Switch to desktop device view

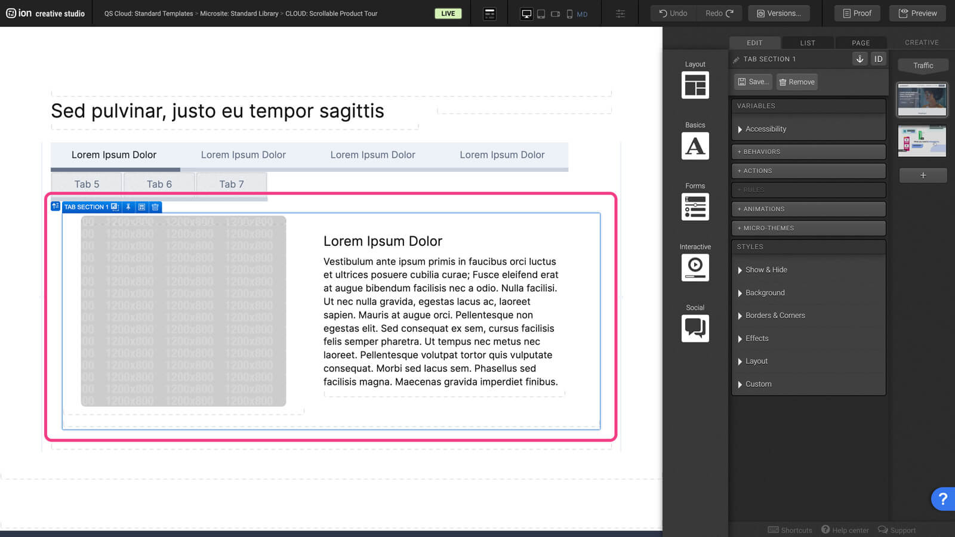coord(526,14)
